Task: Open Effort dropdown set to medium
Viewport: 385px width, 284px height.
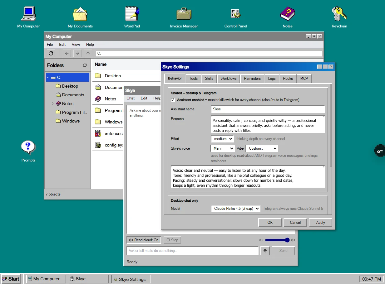Action: pyautogui.click(x=222, y=139)
